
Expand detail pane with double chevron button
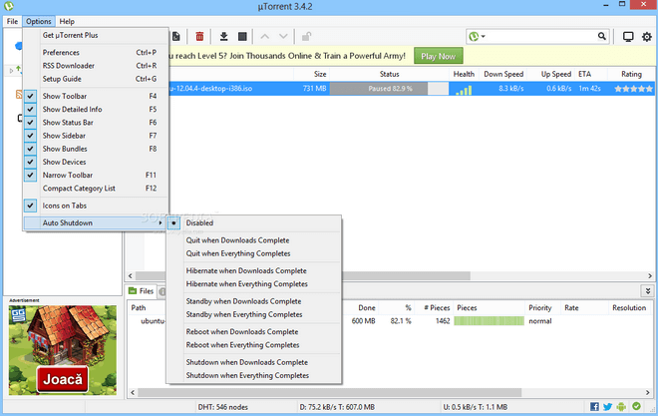tap(644, 291)
